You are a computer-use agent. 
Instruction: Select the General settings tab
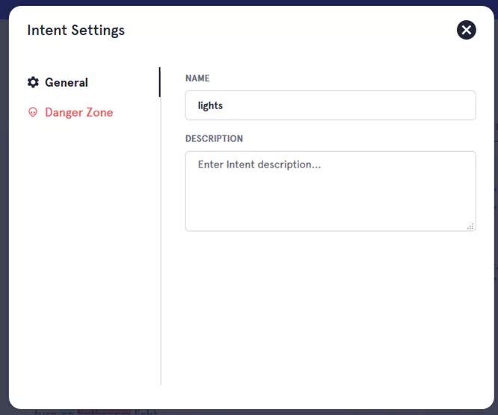click(x=66, y=82)
